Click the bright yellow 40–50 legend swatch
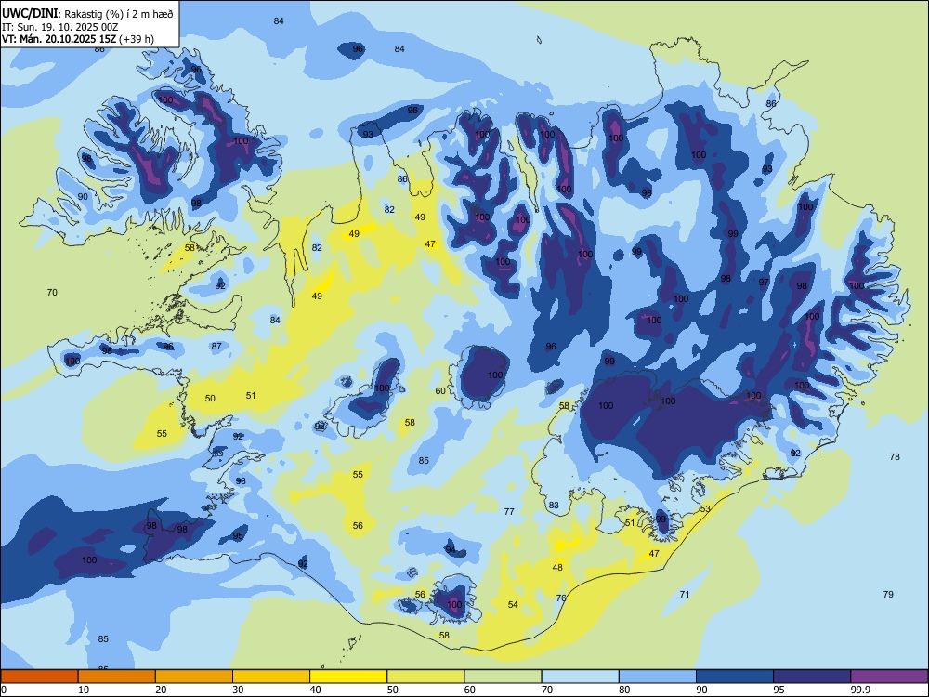This screenshot has width=929, height=697. 348,677
